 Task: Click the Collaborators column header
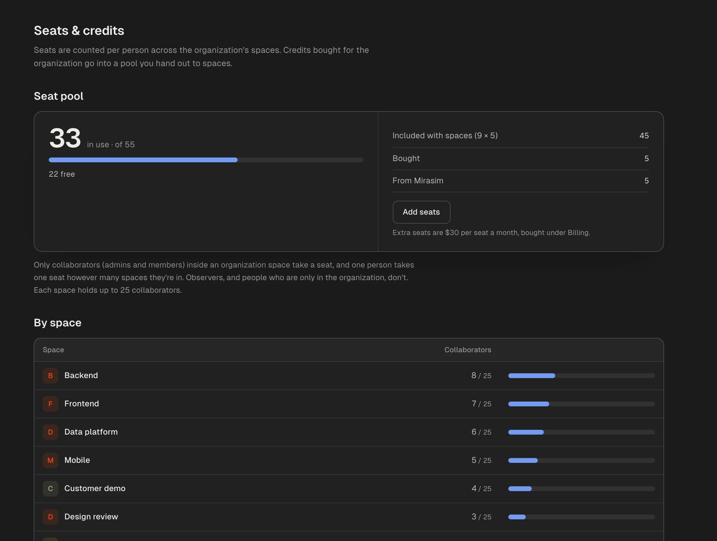click(467, 350)
